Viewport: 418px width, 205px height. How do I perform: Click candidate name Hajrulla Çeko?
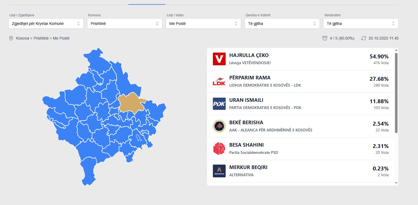[x=249, y=55]
